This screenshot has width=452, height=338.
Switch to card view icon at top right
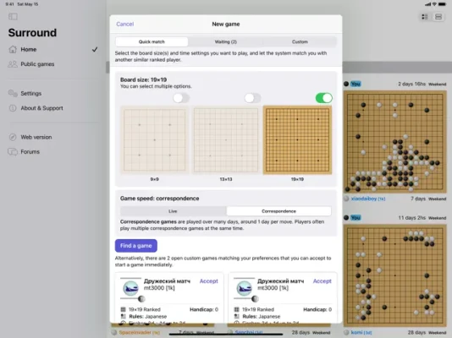click(x=438, y=17)
